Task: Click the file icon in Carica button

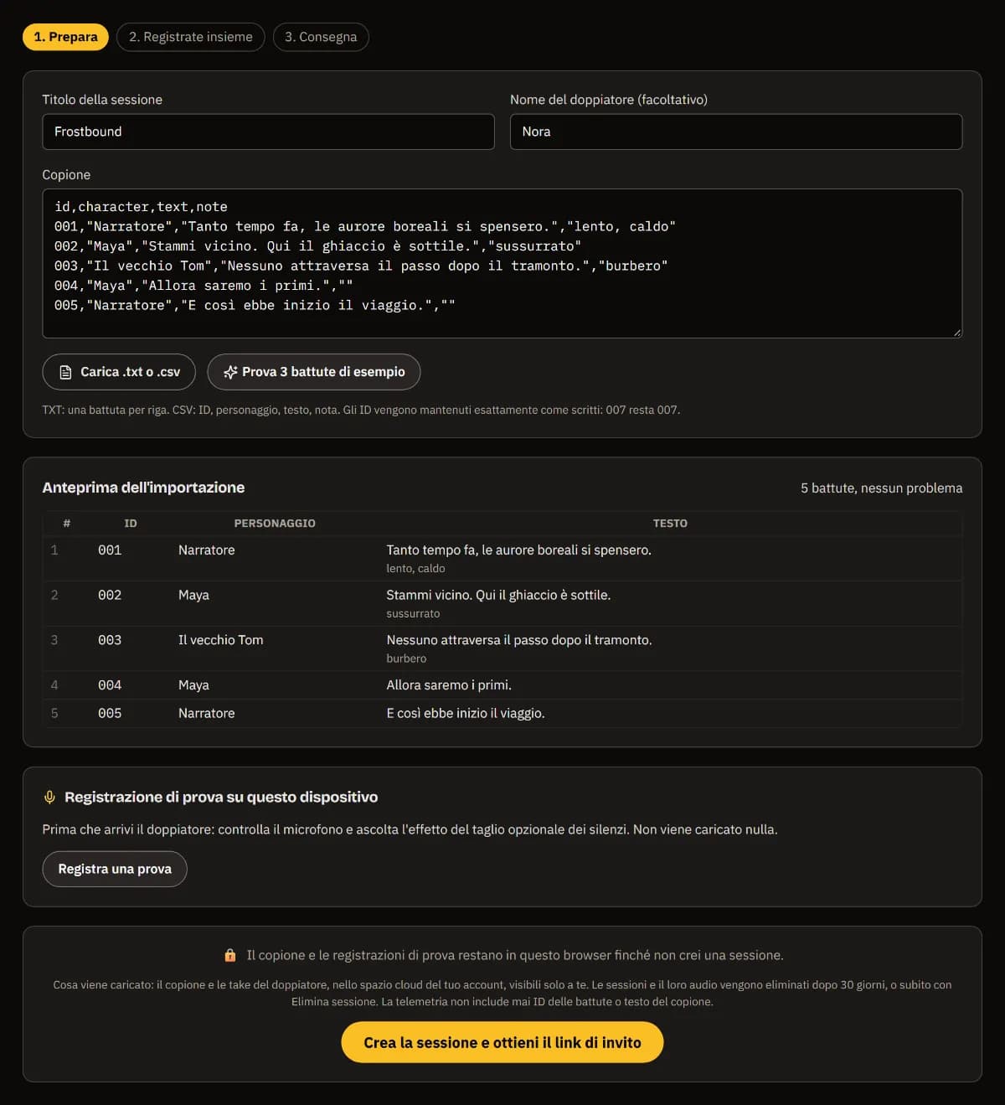Action: click(65, 372)
